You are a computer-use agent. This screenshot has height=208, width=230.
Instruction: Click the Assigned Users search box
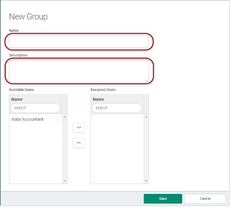click(x=117, y=108)
